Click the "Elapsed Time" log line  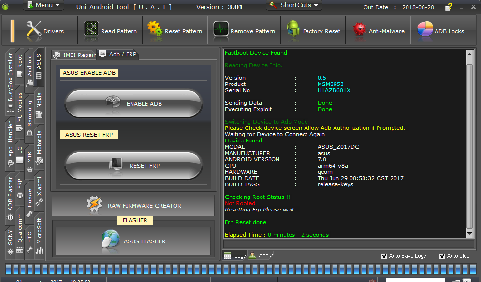point(277,235)
